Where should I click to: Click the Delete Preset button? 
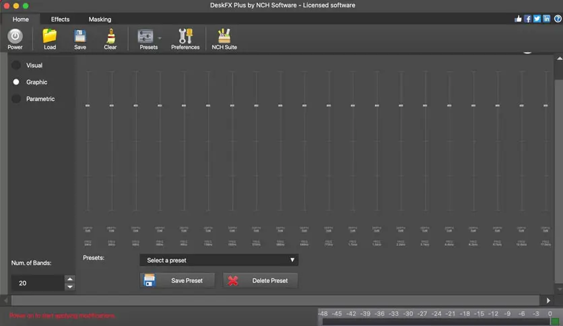[260, 280]
